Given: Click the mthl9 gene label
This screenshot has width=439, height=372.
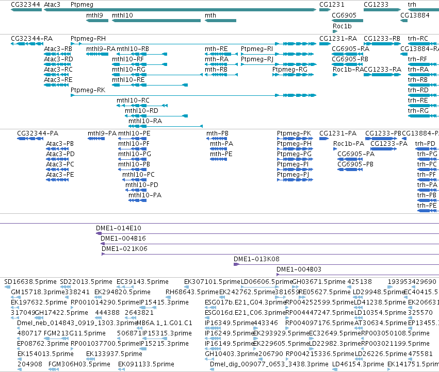Looking at the screenshot, I should 94,15.
